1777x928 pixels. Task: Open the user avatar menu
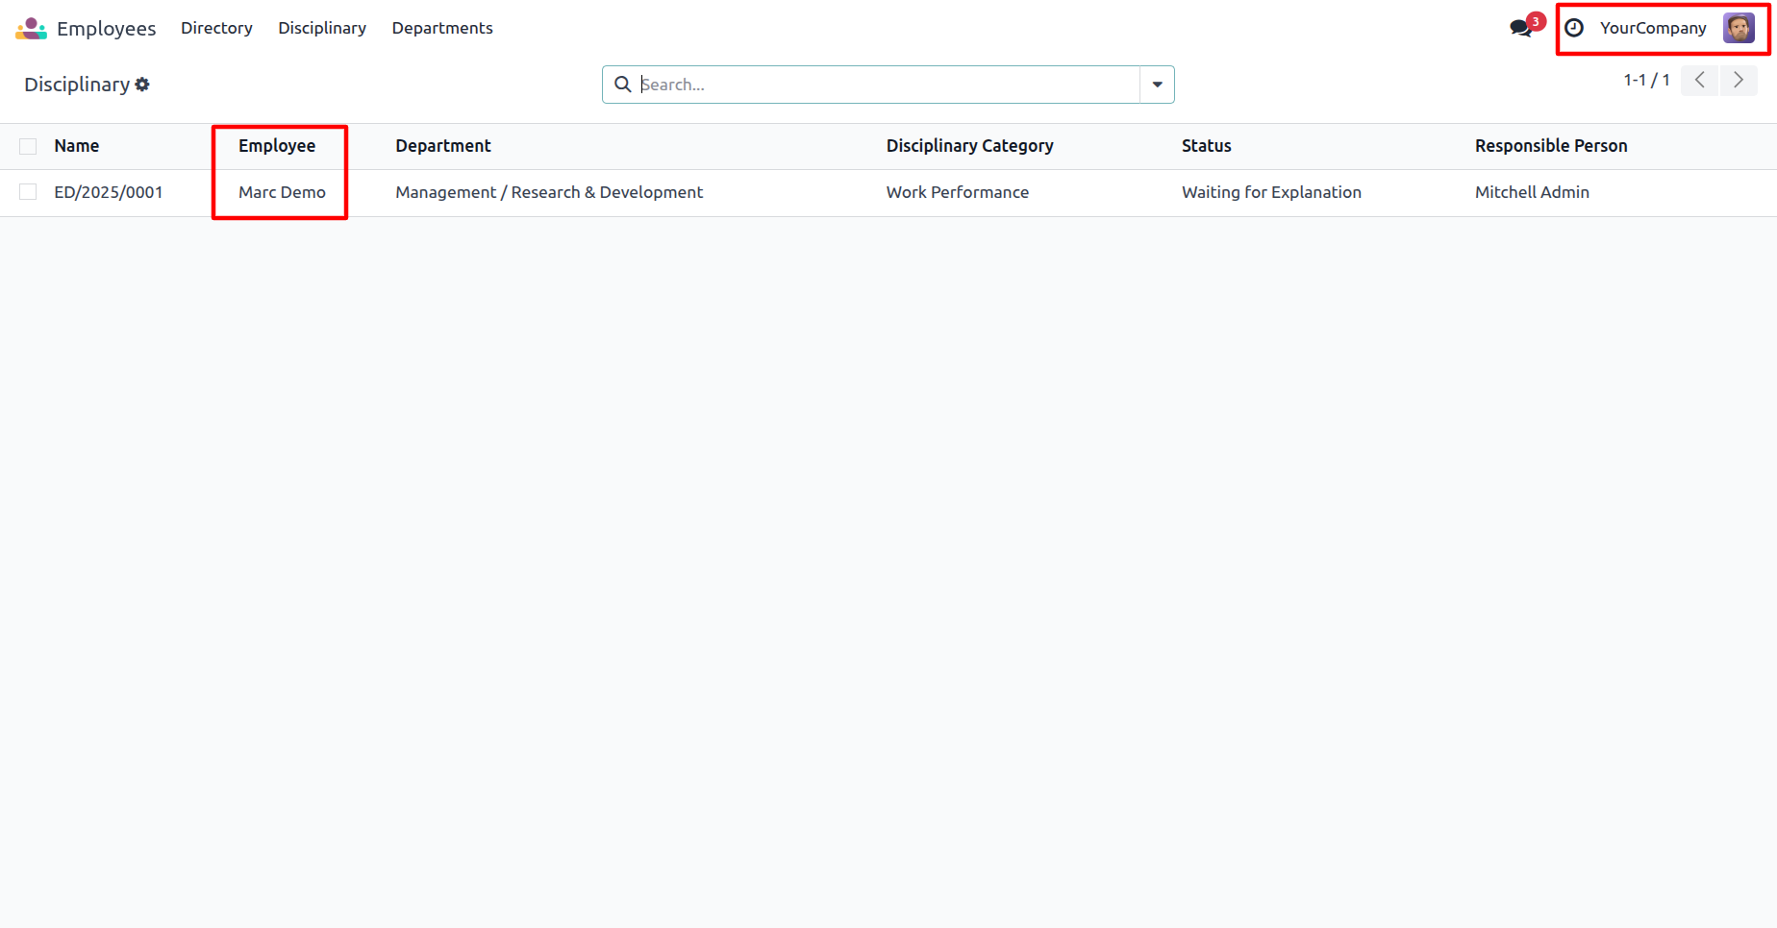point(1739,28)
